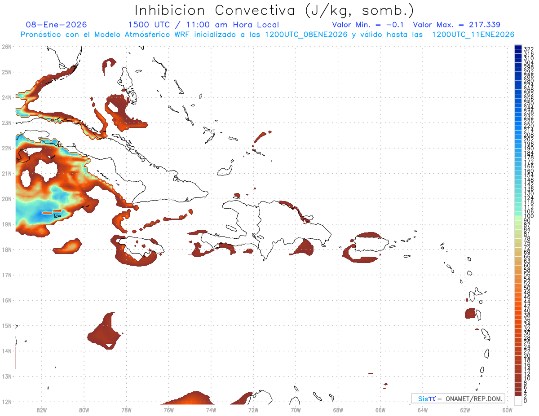This screenshot has width=539, height=416.
Task: Select the 64W longitude label
Action: (x=423, y=409)
